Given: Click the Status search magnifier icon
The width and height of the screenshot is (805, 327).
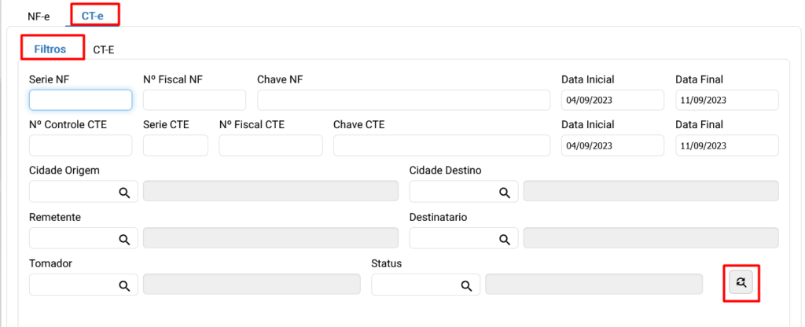Looking at the screenshot, I should (466, 285).
